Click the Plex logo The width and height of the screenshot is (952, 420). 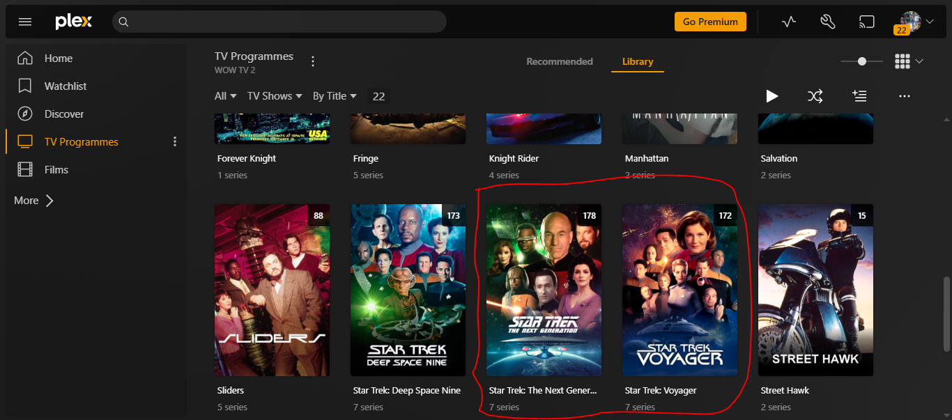click(74, 22)
